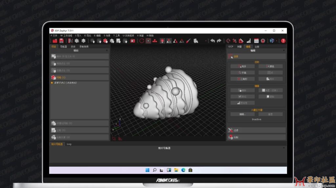Click the blue 3D cube toolbar icon

(272, 41)
